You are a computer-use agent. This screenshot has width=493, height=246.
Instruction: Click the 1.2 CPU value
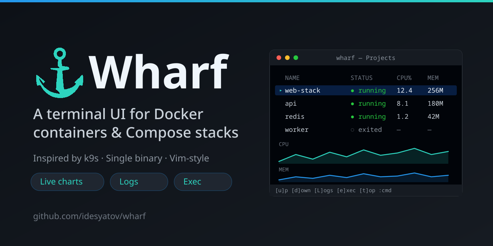tap(402, 117)
